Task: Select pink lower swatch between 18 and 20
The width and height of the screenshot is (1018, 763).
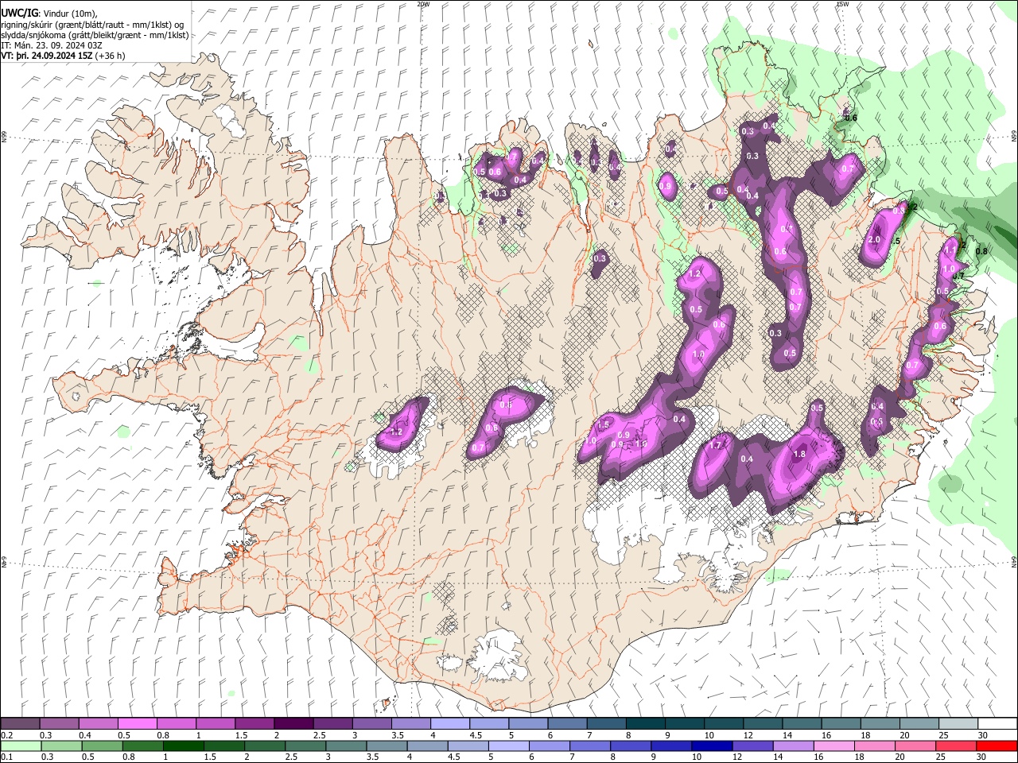Action: [873, 746]
